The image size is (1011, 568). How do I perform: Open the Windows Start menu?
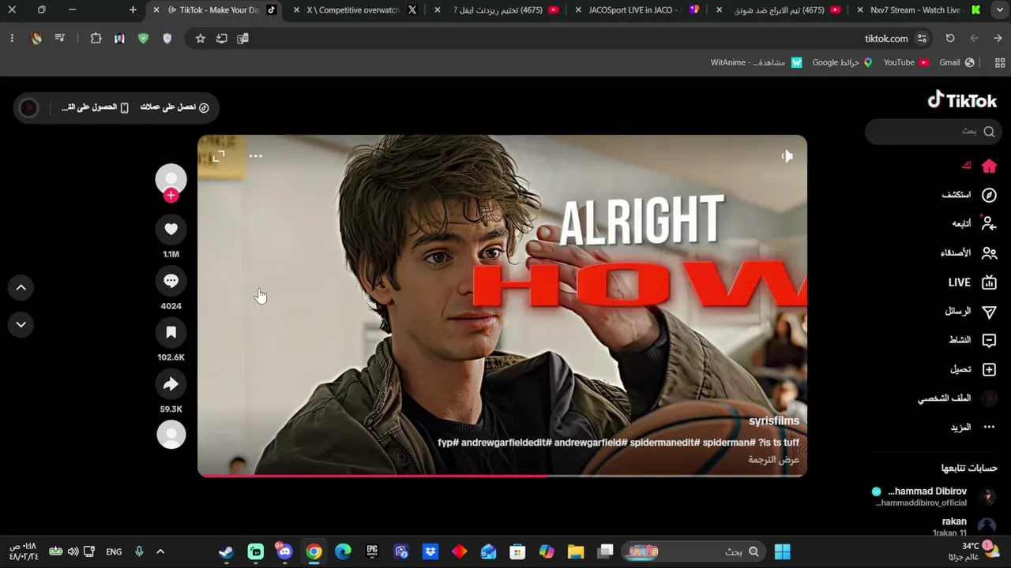[782, 551]
